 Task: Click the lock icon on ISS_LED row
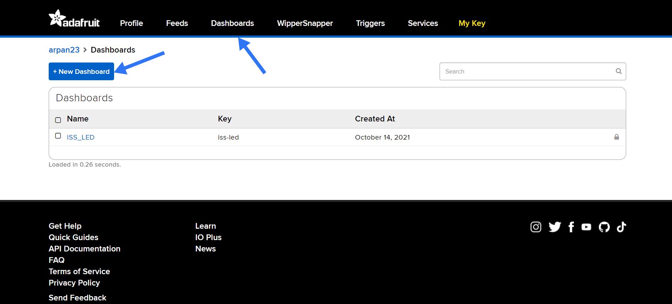click(x=617, y=137)
